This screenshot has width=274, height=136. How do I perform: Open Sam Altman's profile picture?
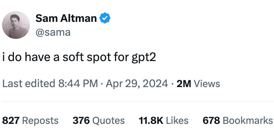(x=16, y=25)
